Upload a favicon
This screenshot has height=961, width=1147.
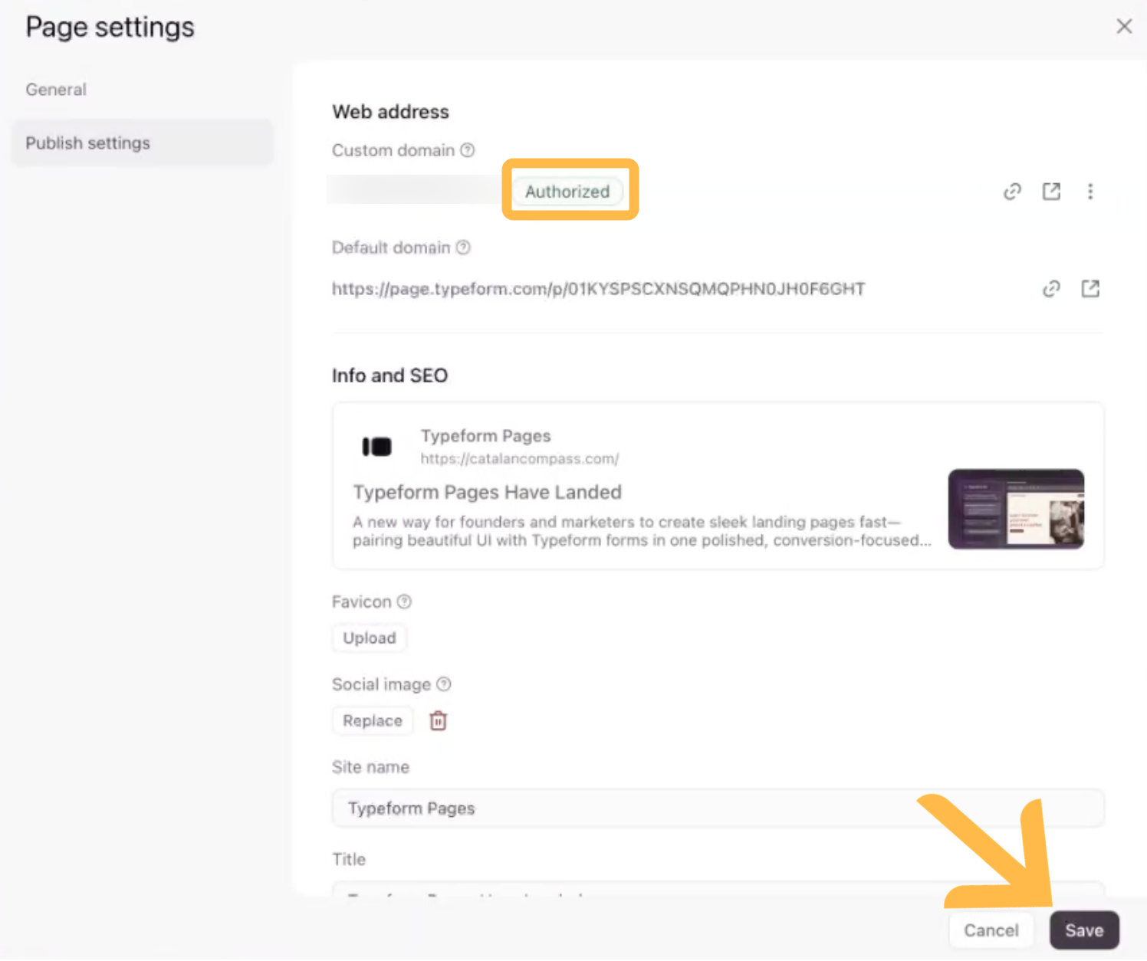(x=370, y=638)
